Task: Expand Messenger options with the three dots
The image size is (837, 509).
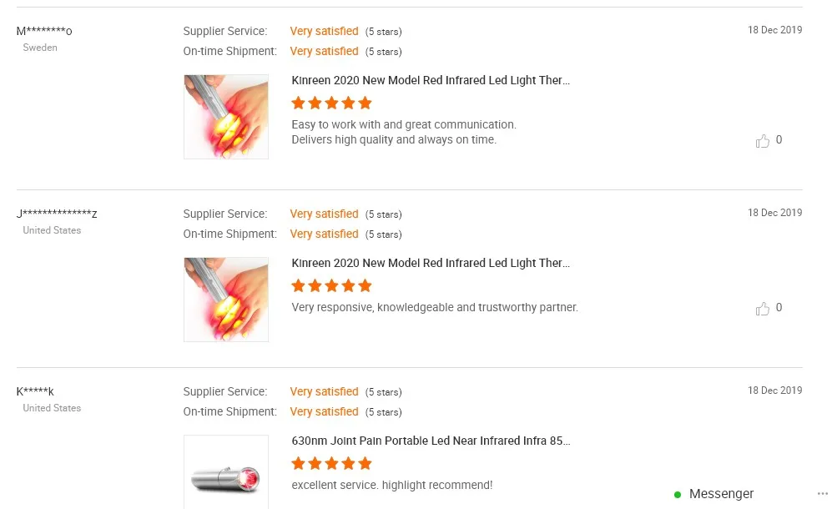Action: [x=823, y=494]
